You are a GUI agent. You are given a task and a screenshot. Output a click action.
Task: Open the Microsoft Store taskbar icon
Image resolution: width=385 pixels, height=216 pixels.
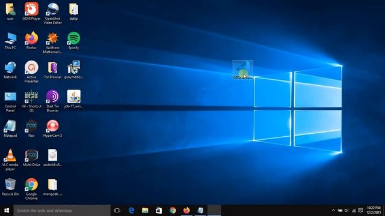(x=159, y=211)
